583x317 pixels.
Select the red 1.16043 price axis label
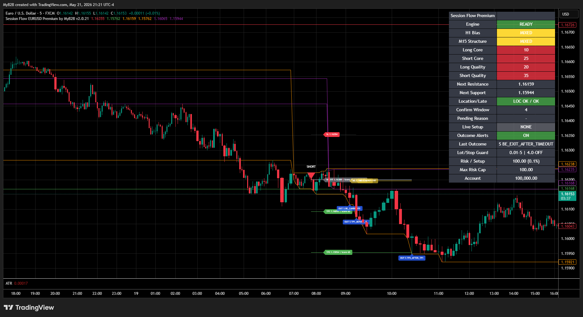567,226
